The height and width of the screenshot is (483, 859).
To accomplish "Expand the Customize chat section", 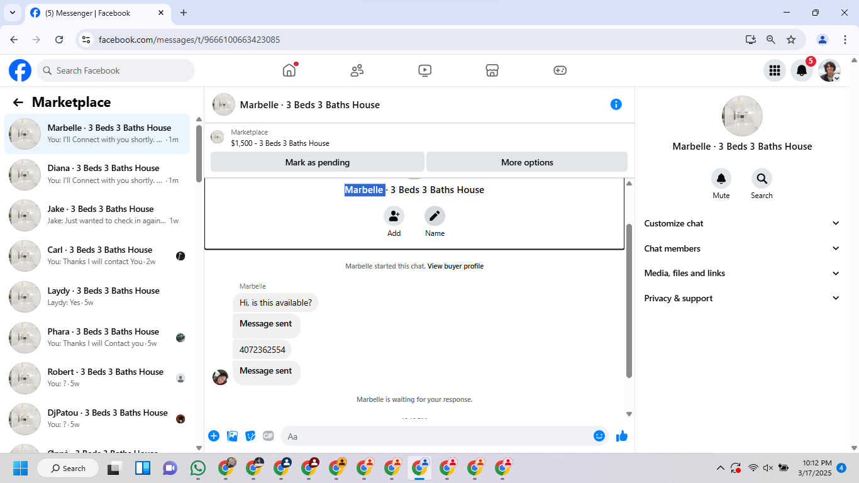I will pyautogui.click(x=742, y=223).
